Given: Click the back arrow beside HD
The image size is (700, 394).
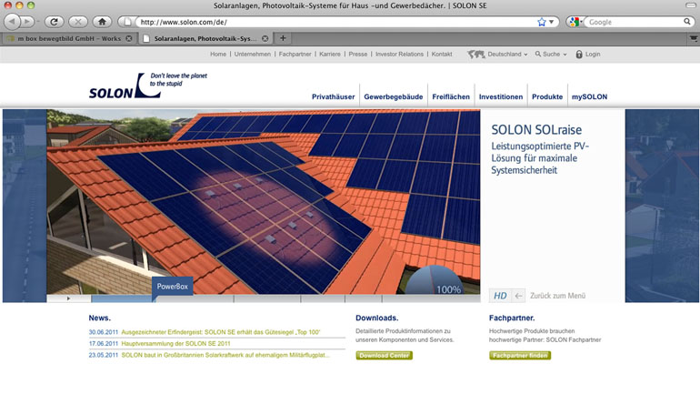Looking at the screenshot, I should click(518, 296).
